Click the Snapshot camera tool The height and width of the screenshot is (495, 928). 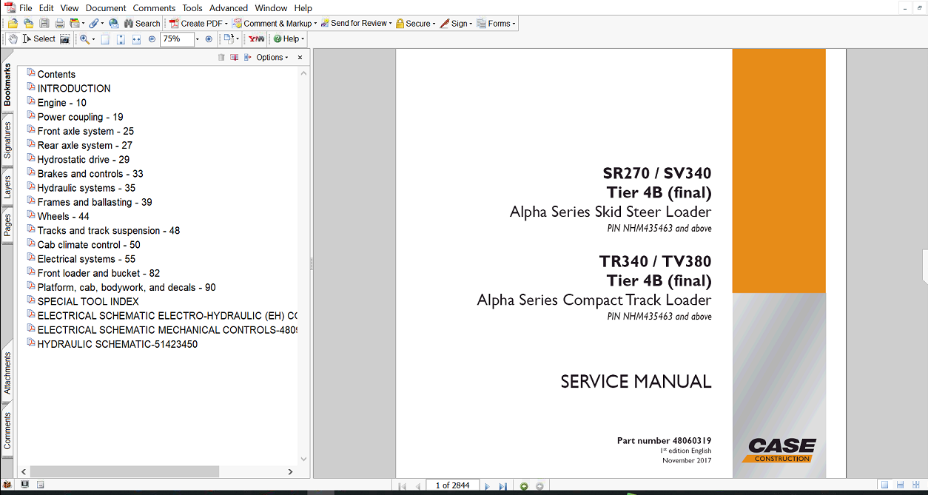click(x=65, y=38)
